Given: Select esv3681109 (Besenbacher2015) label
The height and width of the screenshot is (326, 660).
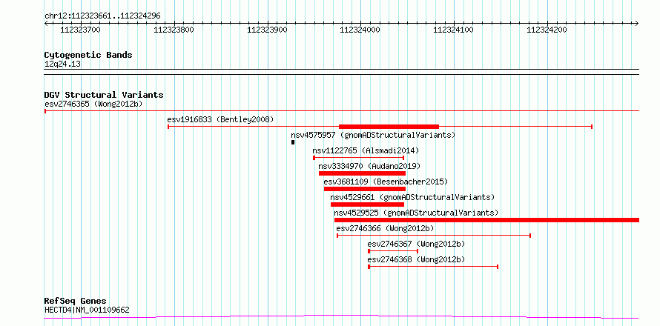Looking at the screenshot, I should pos(386,182).
